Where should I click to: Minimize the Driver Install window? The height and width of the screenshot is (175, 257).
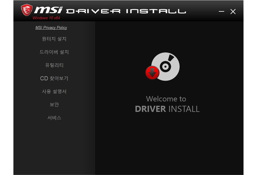[221, 11]
